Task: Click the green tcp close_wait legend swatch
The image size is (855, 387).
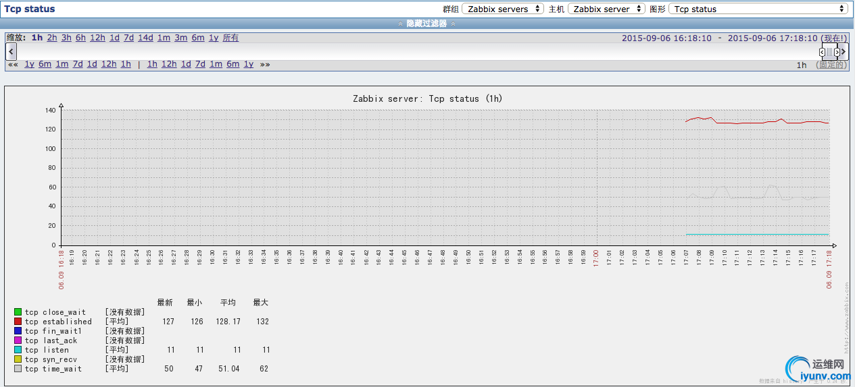Action: coord(18,312)
